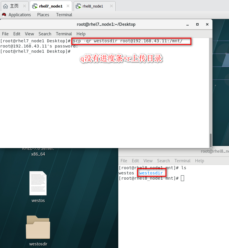
Task: Minimize the rhel7_node1 terminal window
Action: (188, 25)
